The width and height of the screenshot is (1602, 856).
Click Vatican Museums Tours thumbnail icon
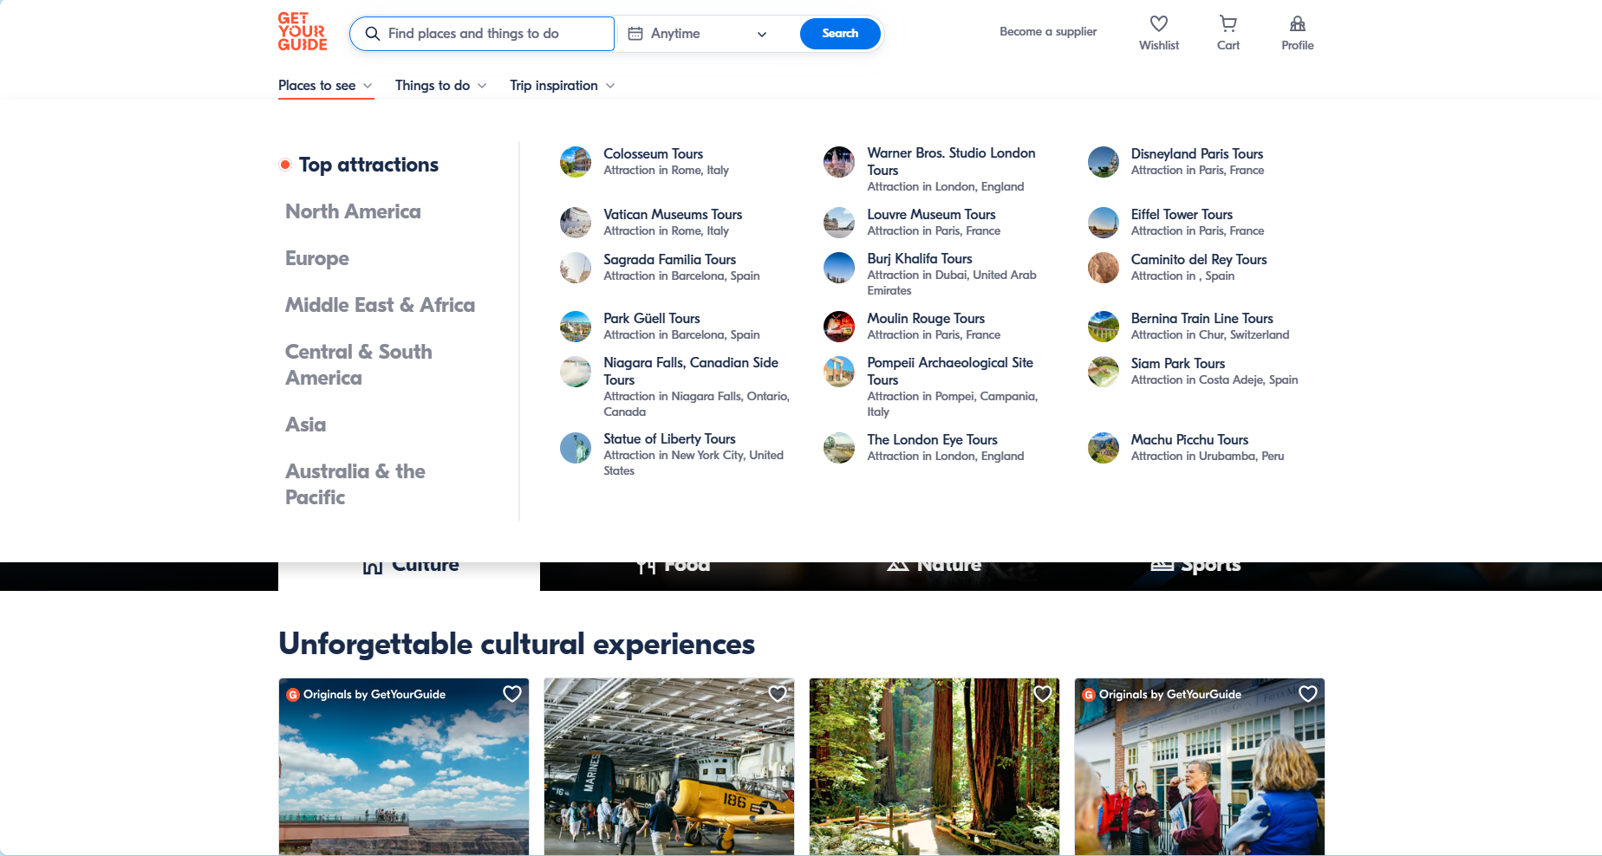(x=576, y=223)
